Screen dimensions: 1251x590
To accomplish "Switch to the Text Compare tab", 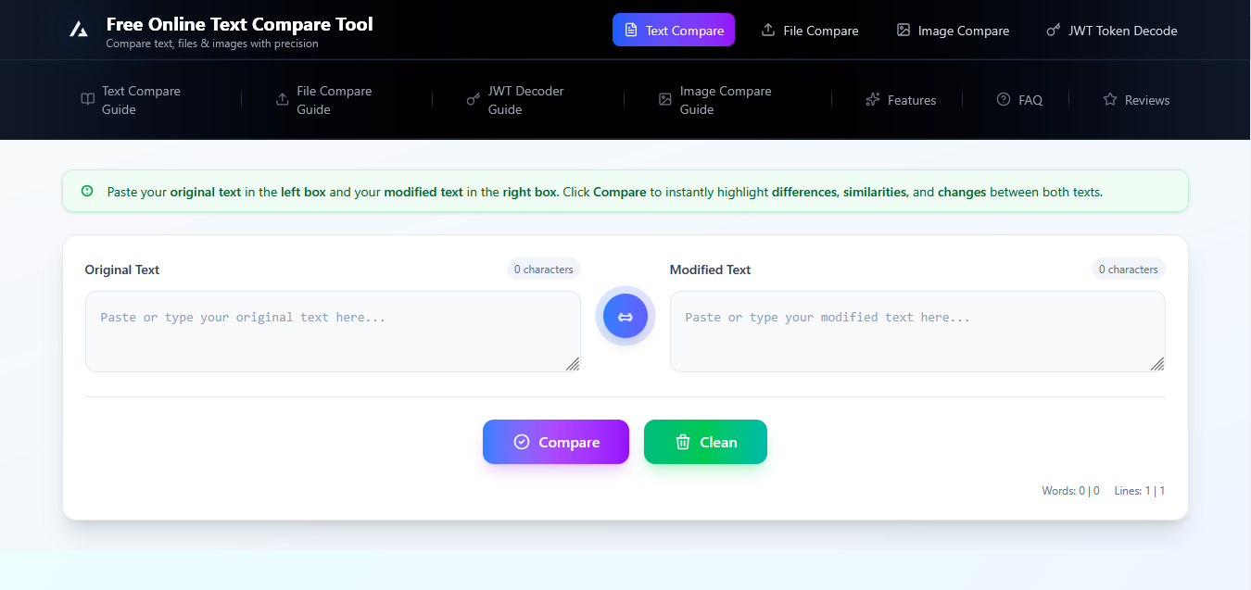I will click(x=674, y=30).
